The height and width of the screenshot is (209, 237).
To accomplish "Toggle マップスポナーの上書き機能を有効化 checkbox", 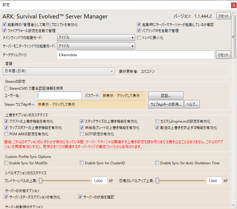I will click(x=6, y=127).
